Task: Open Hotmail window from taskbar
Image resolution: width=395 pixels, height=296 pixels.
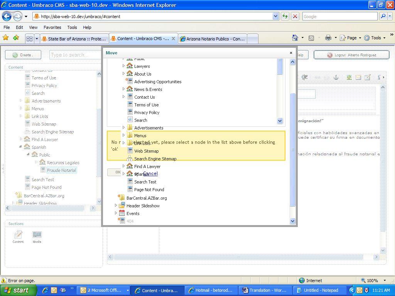Action: pos(211,290)
